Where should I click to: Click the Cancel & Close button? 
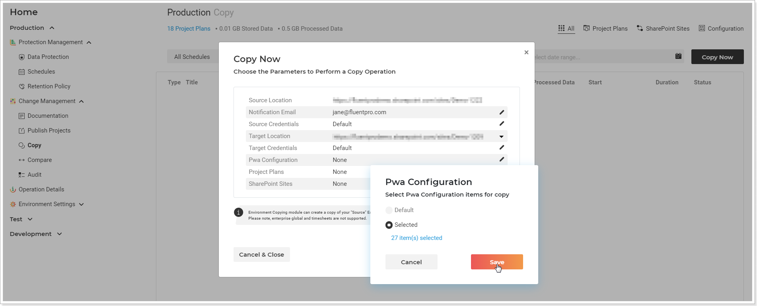[x=261, y=255]
